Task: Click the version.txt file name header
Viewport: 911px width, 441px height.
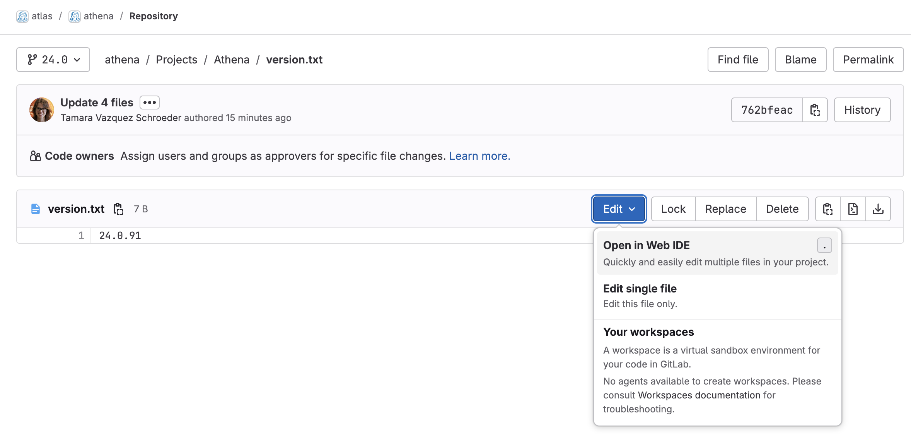Action: (x=76, y=209)
